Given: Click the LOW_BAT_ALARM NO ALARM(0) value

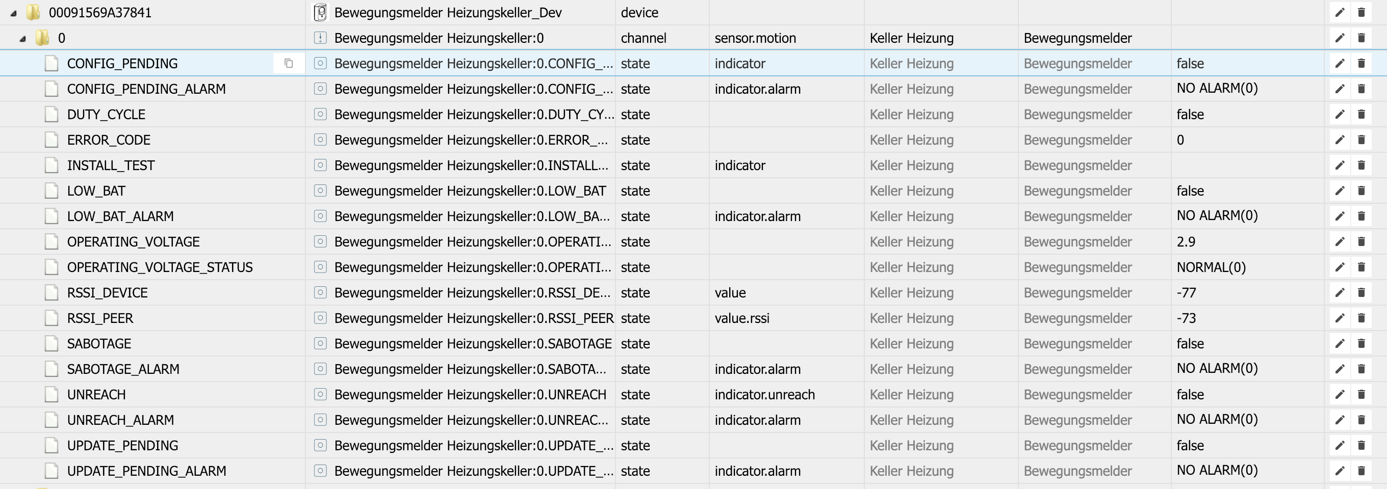Looking at the screenshot, I should coord(1217,215).
